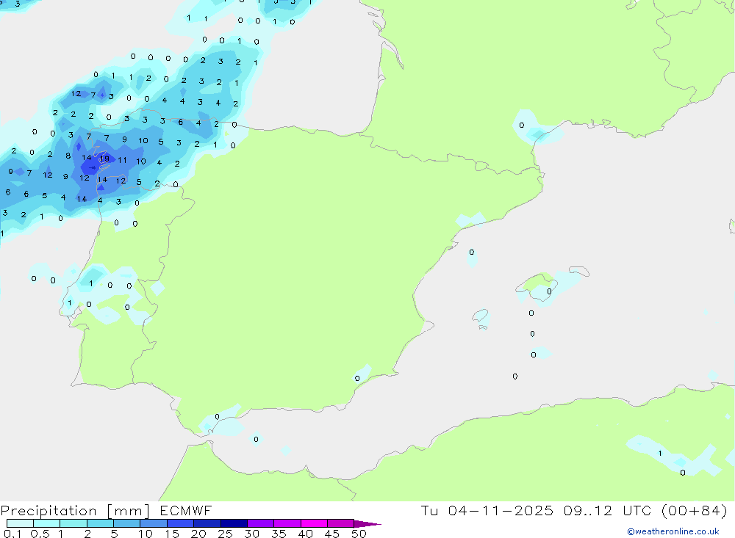Click the 0.5–1 mm legend color swatch

(x=46, y=523)
